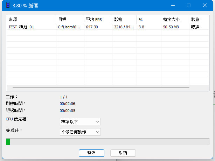Click the 50.50 MB file size cell
215x161 pixels.
[171, 27]
